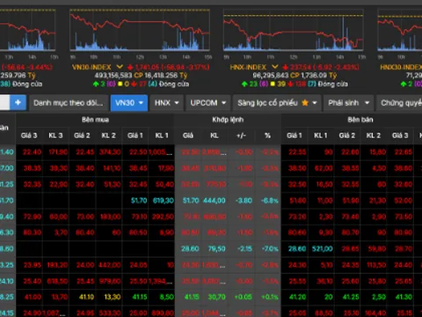Click bid volume cell 374,30
This screenshot has width=422, height=317.
pyautogui.click(x=110, y=152)
